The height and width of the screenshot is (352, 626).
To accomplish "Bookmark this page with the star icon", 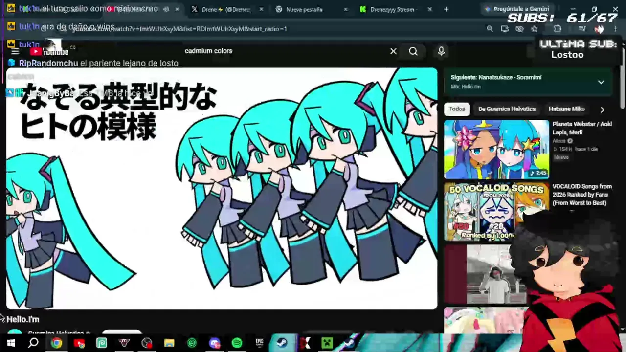I will (534, 29).
